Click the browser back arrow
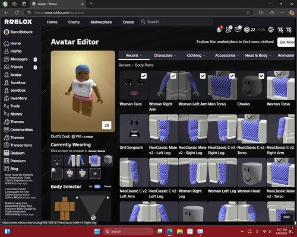Viewport: 297px width, 237px height. point(7,12)
